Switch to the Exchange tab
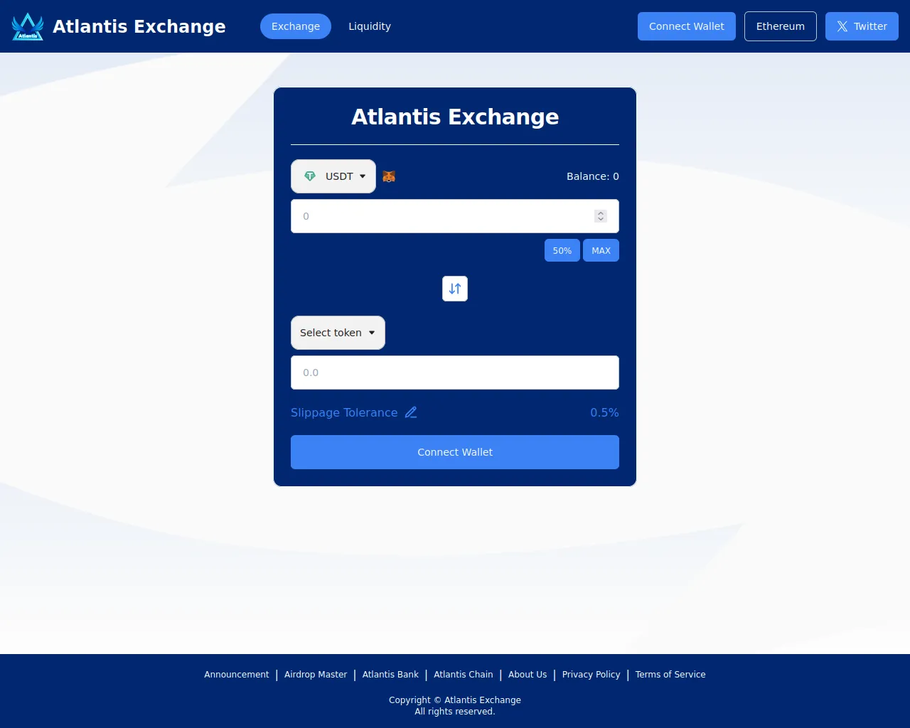910x728 pixels. (x=296, y=26)
